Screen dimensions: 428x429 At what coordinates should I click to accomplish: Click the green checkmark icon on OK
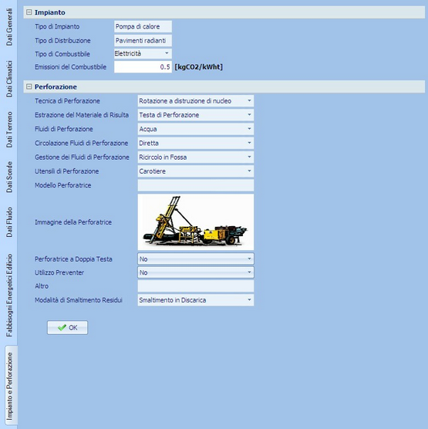tap(62, 327)
